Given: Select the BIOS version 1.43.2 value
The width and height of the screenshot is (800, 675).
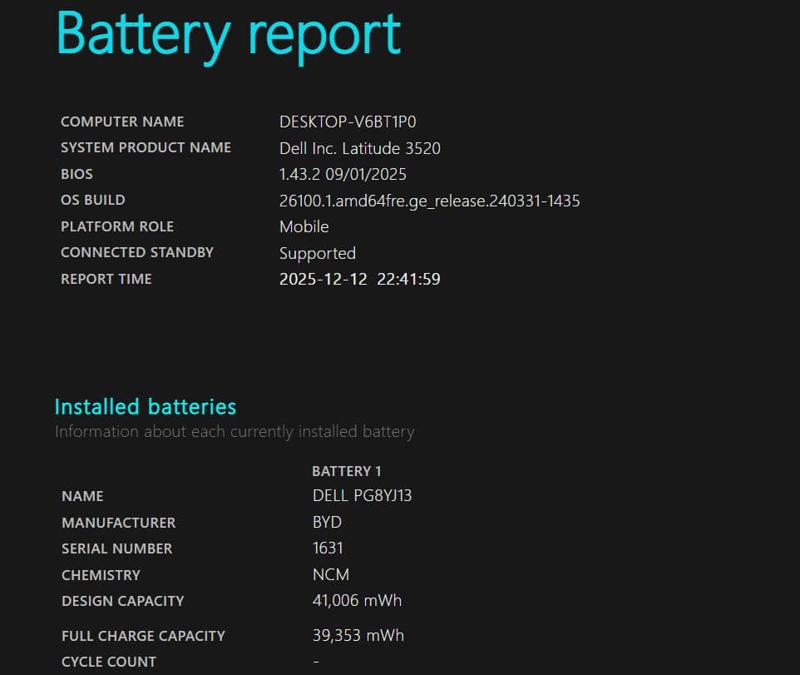Looking at the screenshot, I should pyautogui.click(x=343, y=175).
